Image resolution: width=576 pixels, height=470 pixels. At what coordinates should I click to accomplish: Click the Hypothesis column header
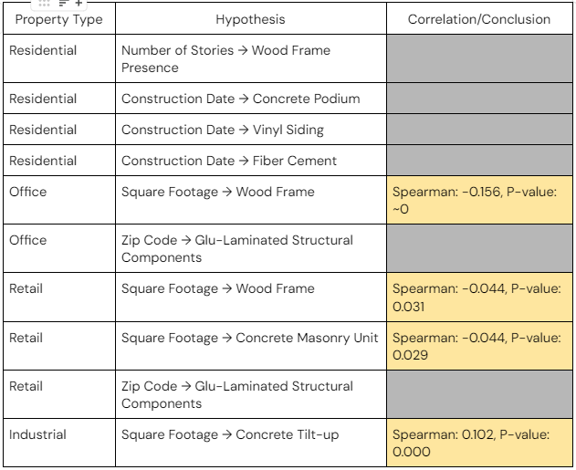(250, 19)
